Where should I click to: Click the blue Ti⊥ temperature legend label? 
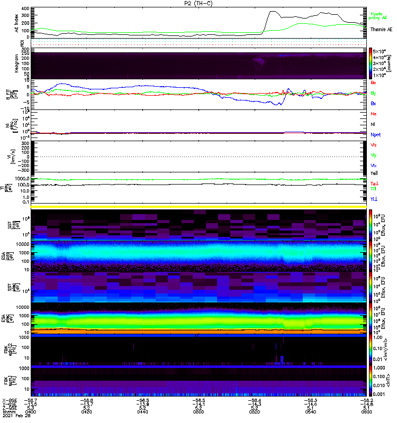[374, 199]
